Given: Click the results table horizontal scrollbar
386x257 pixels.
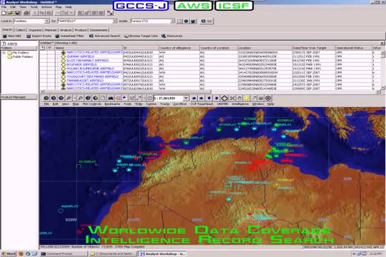Looking at the screenshot, I should [x=210, y=91].
